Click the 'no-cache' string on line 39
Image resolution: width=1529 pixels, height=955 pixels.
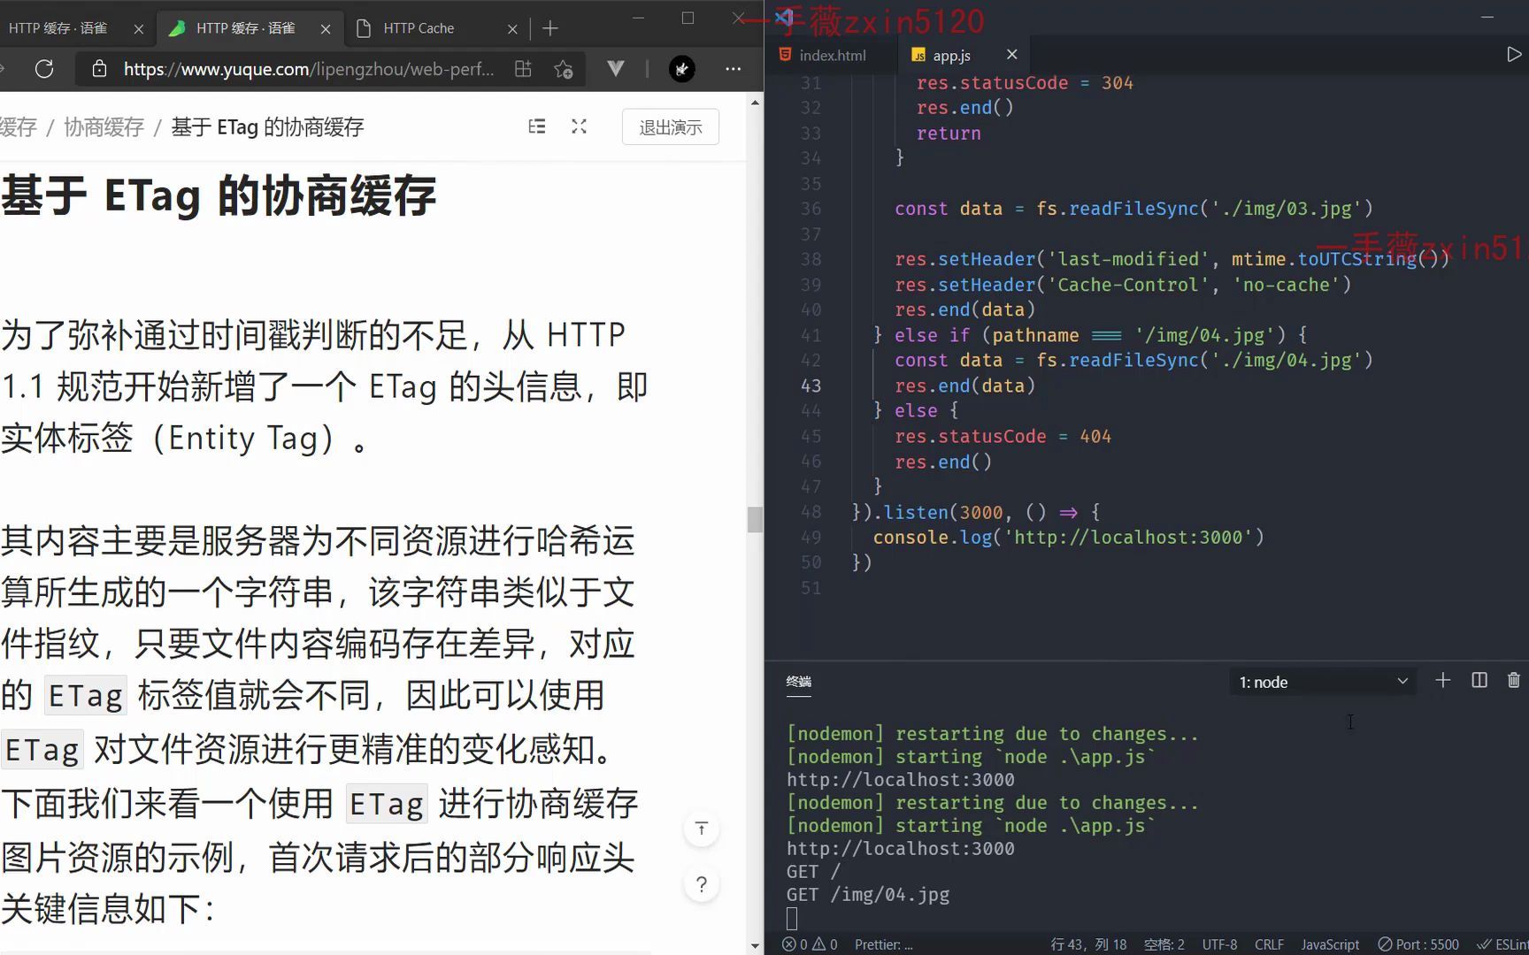(x=1286, y=285)
